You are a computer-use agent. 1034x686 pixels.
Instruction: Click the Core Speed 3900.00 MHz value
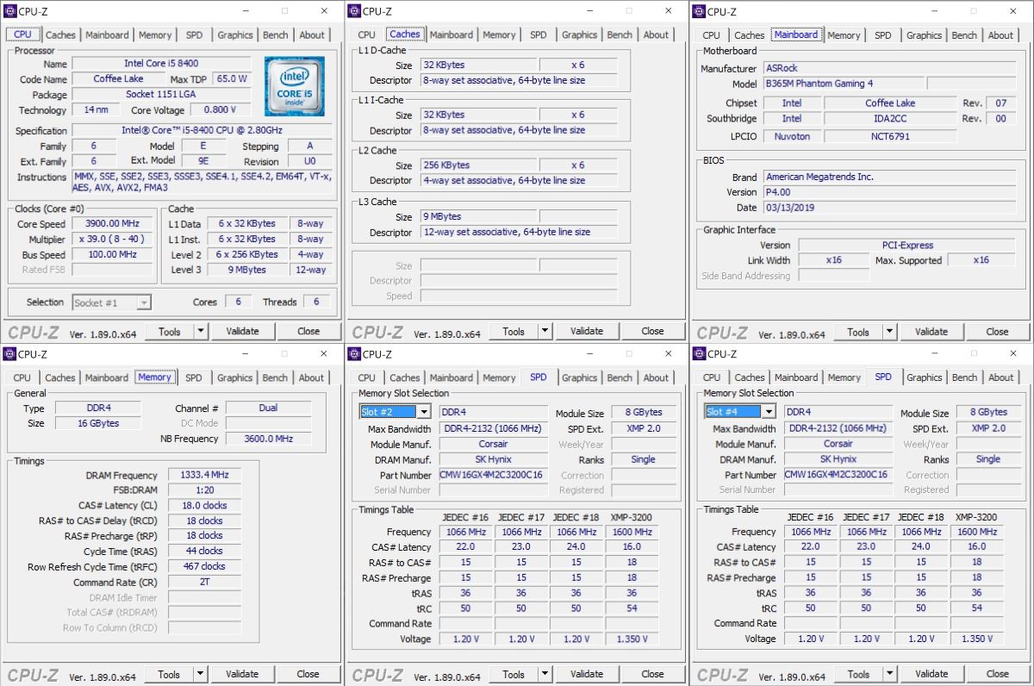coord(112,224)
